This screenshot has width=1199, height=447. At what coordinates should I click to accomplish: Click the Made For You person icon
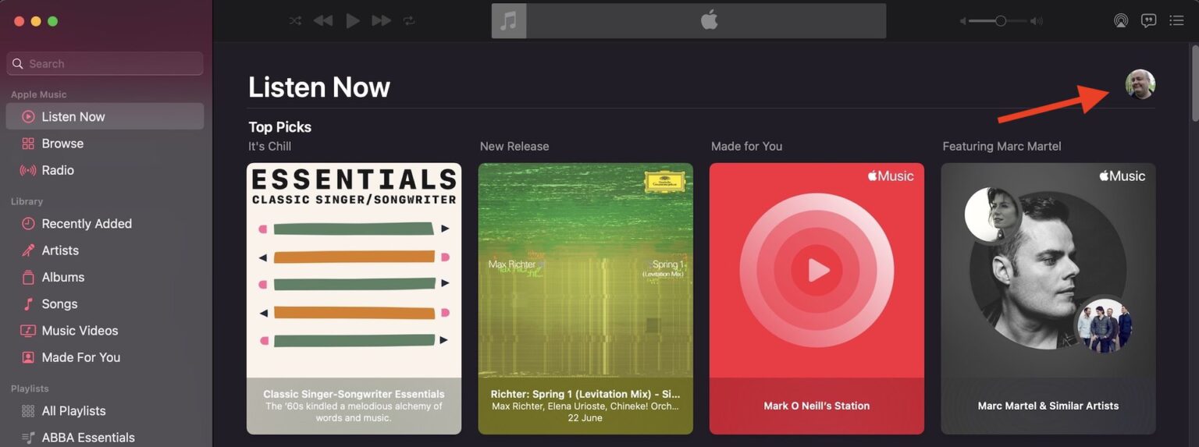(28, 357)
